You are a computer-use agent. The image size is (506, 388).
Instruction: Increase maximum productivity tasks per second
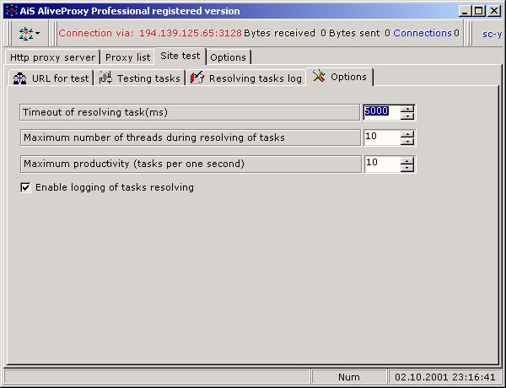pyautogui.click(x=407, y=160)
